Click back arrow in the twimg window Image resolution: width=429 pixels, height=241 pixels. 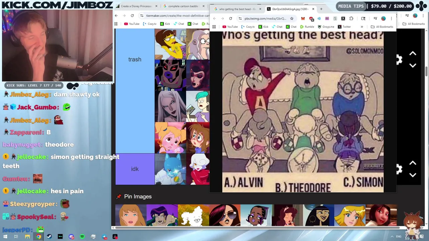click(214, 18)
